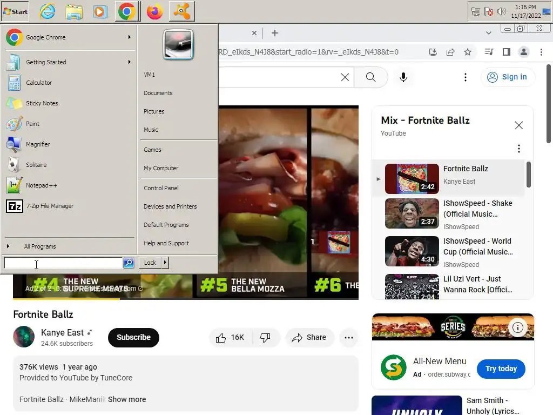Click the Start button

pyautogui.click(x=15, y=12)
